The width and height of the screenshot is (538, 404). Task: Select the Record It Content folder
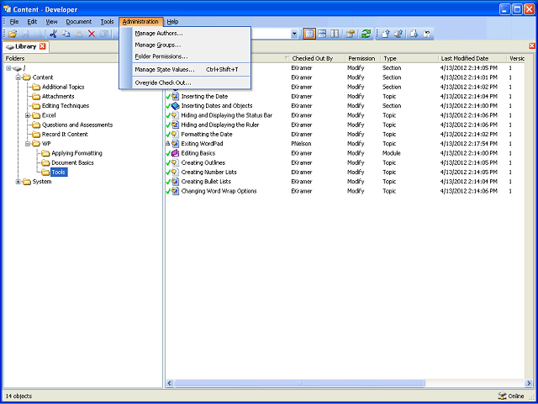coord(65,135)
